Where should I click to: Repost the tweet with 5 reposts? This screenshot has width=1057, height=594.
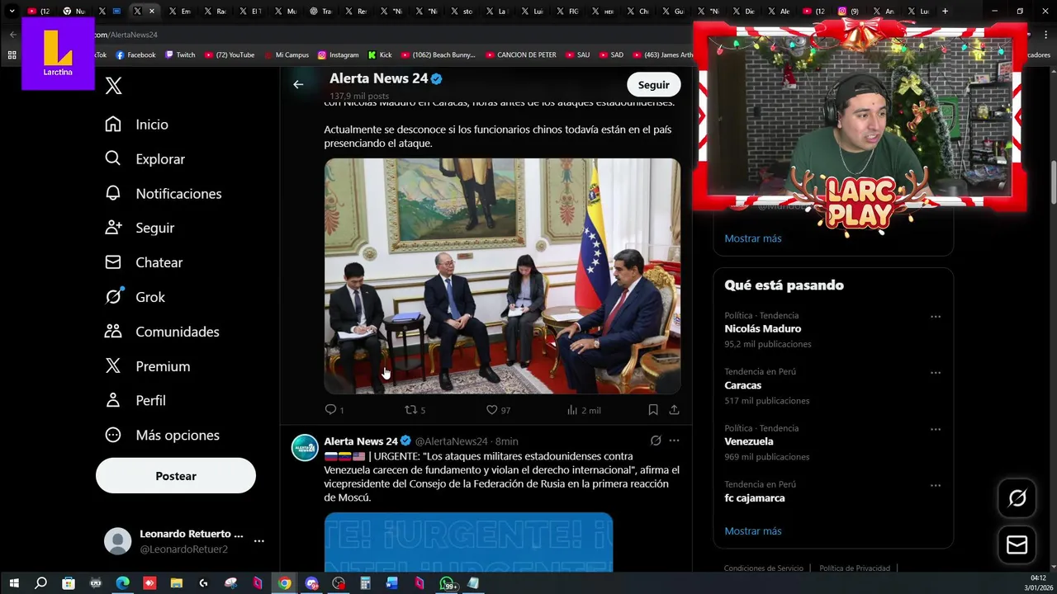410,409
